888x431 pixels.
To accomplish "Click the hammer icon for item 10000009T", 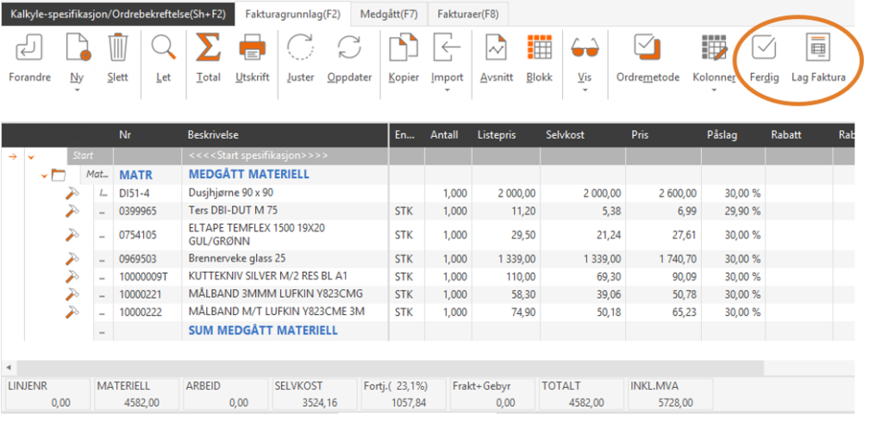I will point(72,276).
